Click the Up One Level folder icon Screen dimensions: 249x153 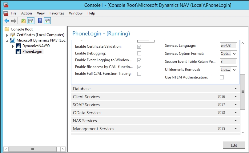[23, 21]
